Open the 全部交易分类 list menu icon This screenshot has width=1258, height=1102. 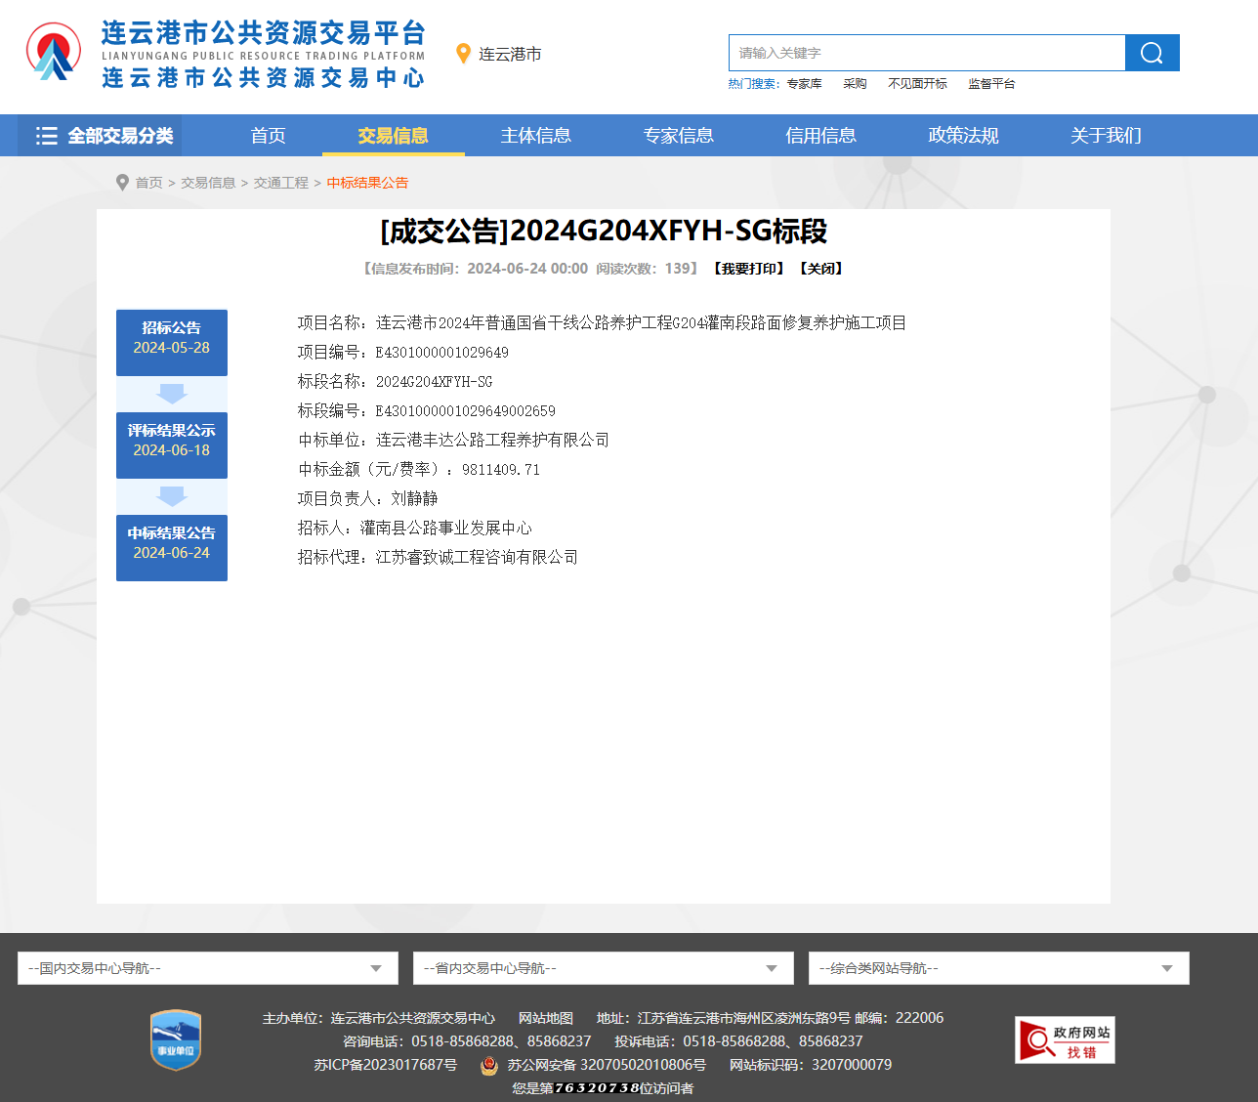[x=46, y=136]
